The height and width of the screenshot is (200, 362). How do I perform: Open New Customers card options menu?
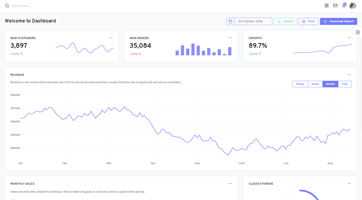click(x=111, y=38)
